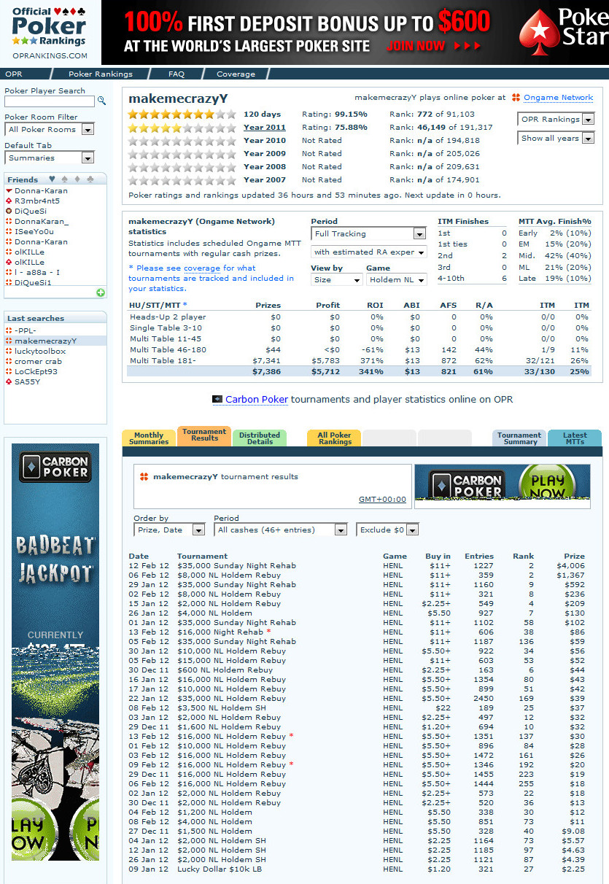Image resolution: width=609 pixels, height=884 pixels.
Task: Switch to the Monthly Summaries tab
Action: pyautogui.click(x=149, y=438)
